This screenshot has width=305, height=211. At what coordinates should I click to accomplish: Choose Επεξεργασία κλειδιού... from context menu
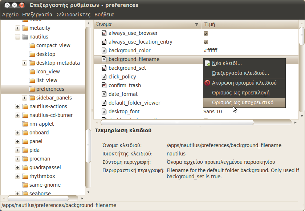click(244, 73)
